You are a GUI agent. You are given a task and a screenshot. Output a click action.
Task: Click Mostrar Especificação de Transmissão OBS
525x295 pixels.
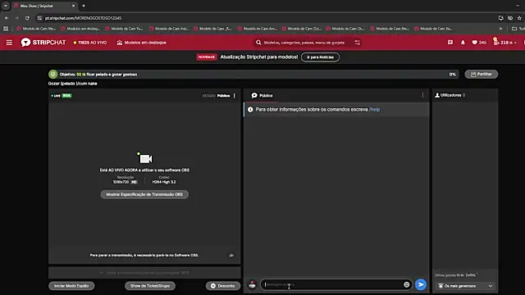click(144, 194)
